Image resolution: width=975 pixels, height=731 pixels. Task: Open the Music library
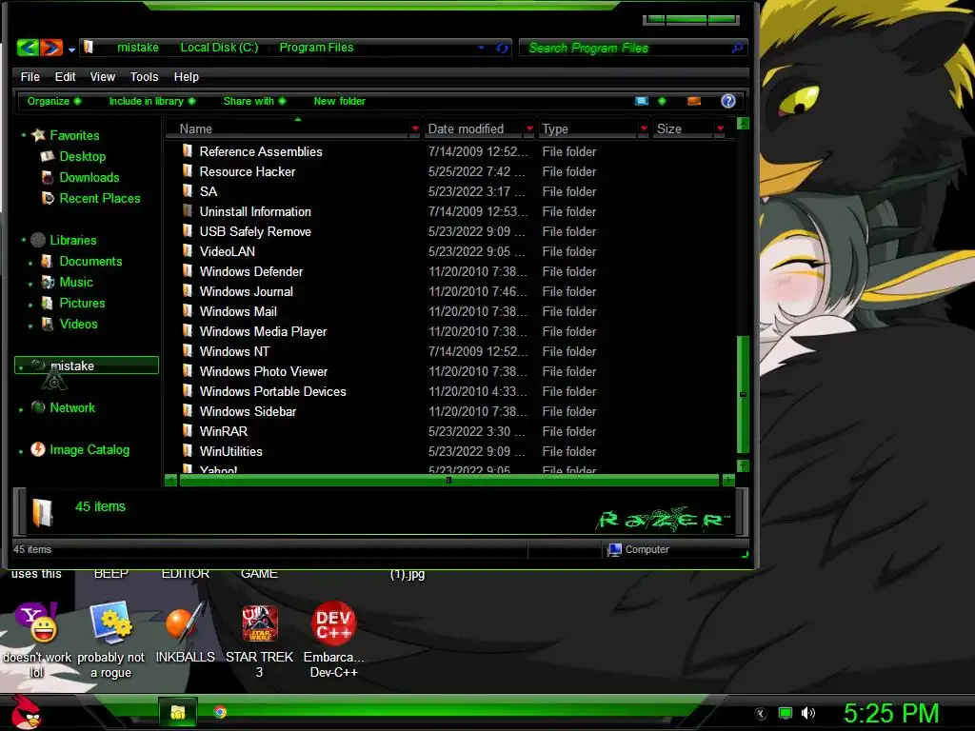tap(76, 282)
